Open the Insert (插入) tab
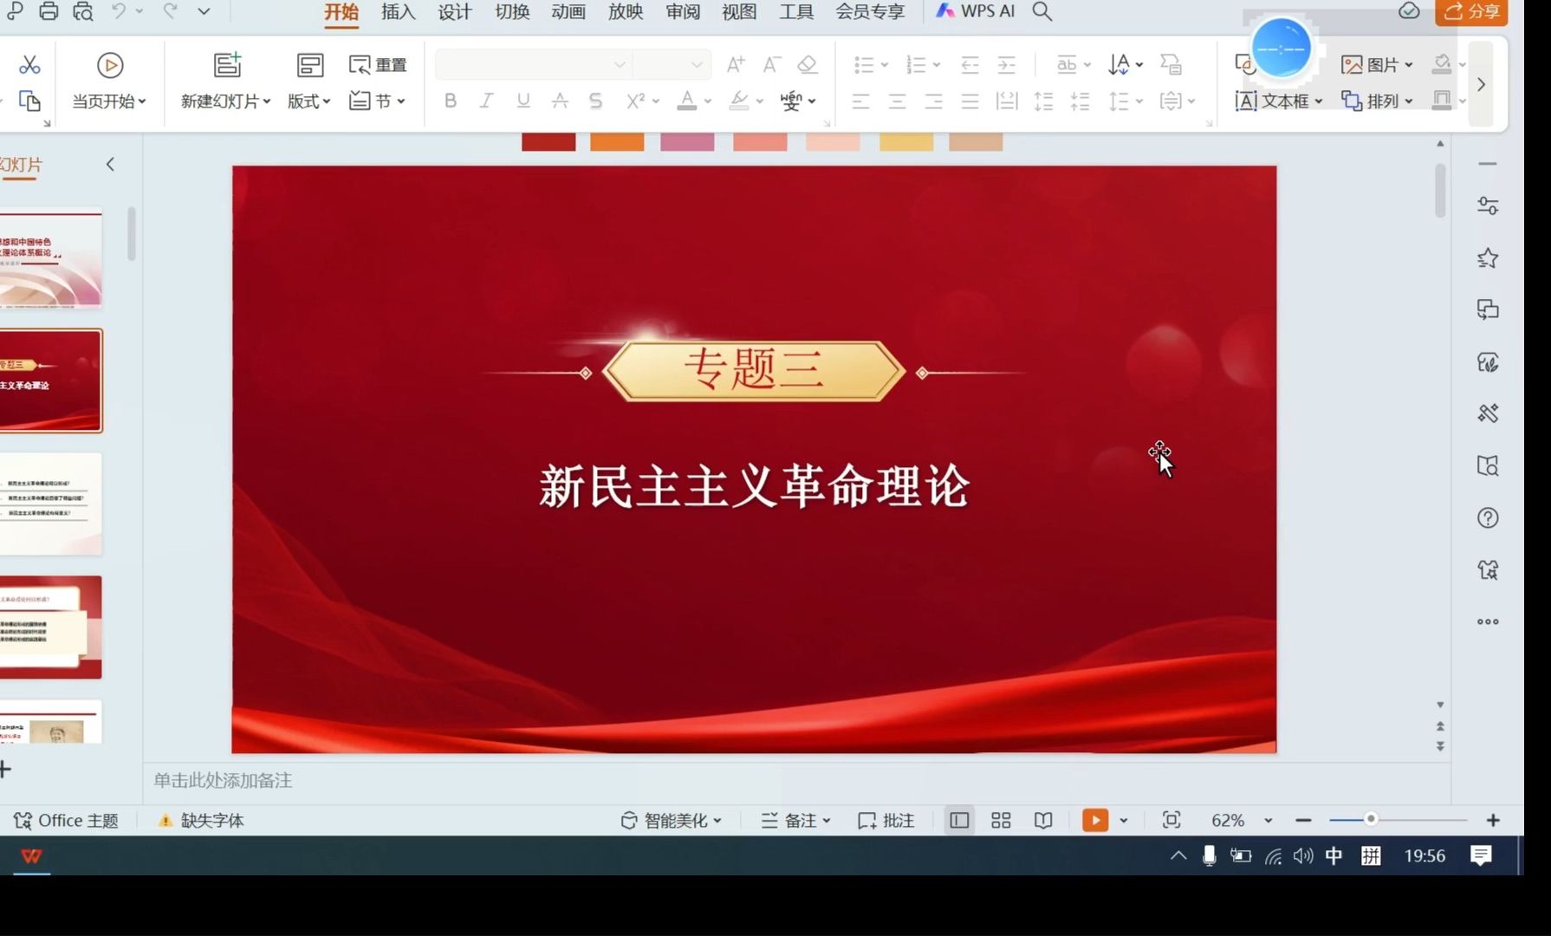 399,12
